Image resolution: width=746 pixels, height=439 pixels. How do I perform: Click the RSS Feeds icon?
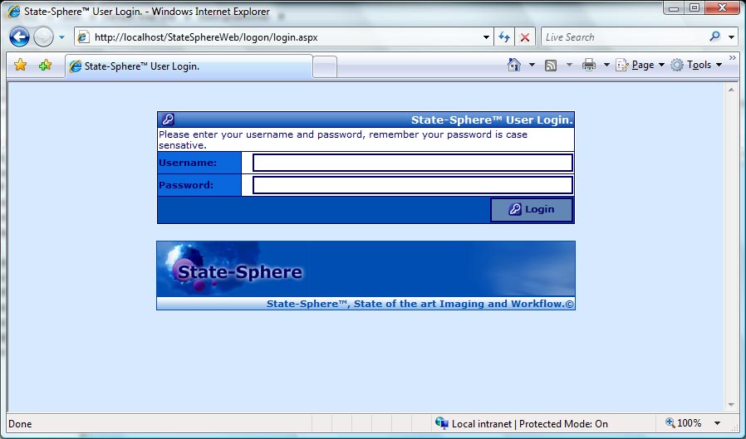click(x=551, y=65)
